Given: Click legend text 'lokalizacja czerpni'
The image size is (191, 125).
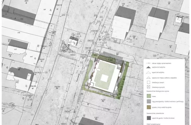Looking at the screenshot, I should pyautogui.click(x=158, y=83).
